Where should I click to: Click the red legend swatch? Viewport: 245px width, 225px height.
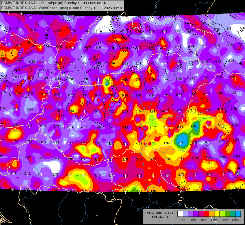click(x=206, y=214)
